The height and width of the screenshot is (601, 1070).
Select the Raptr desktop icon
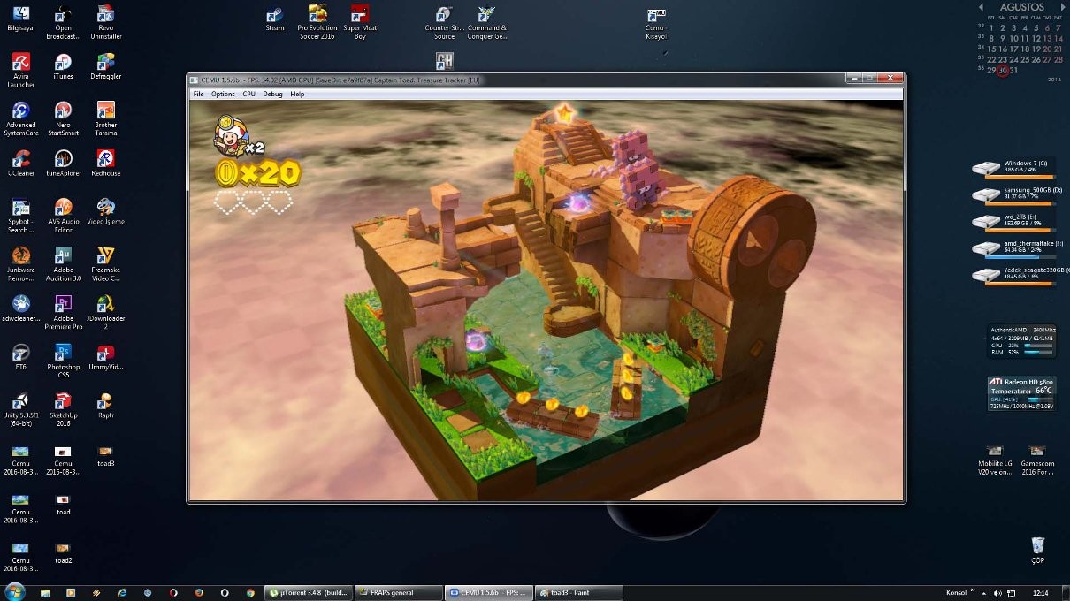point(105,406)
